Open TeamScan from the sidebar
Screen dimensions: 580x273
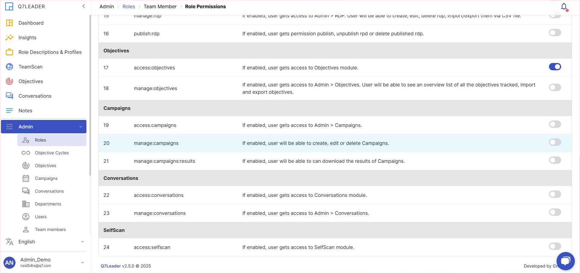(x=30, y=67)
